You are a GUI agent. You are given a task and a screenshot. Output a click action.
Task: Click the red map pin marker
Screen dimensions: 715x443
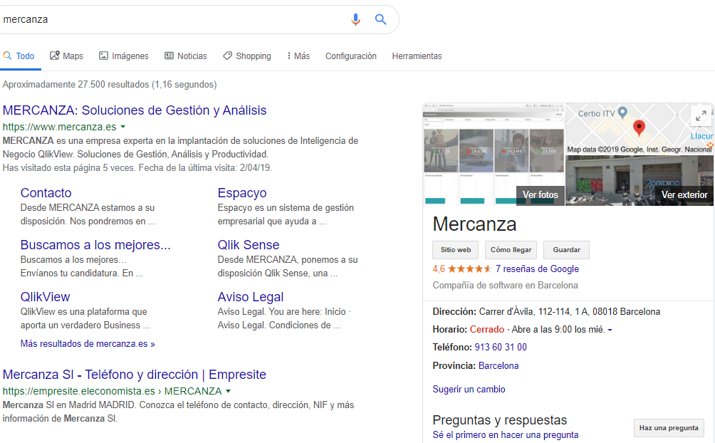click(x=640, y=128)
